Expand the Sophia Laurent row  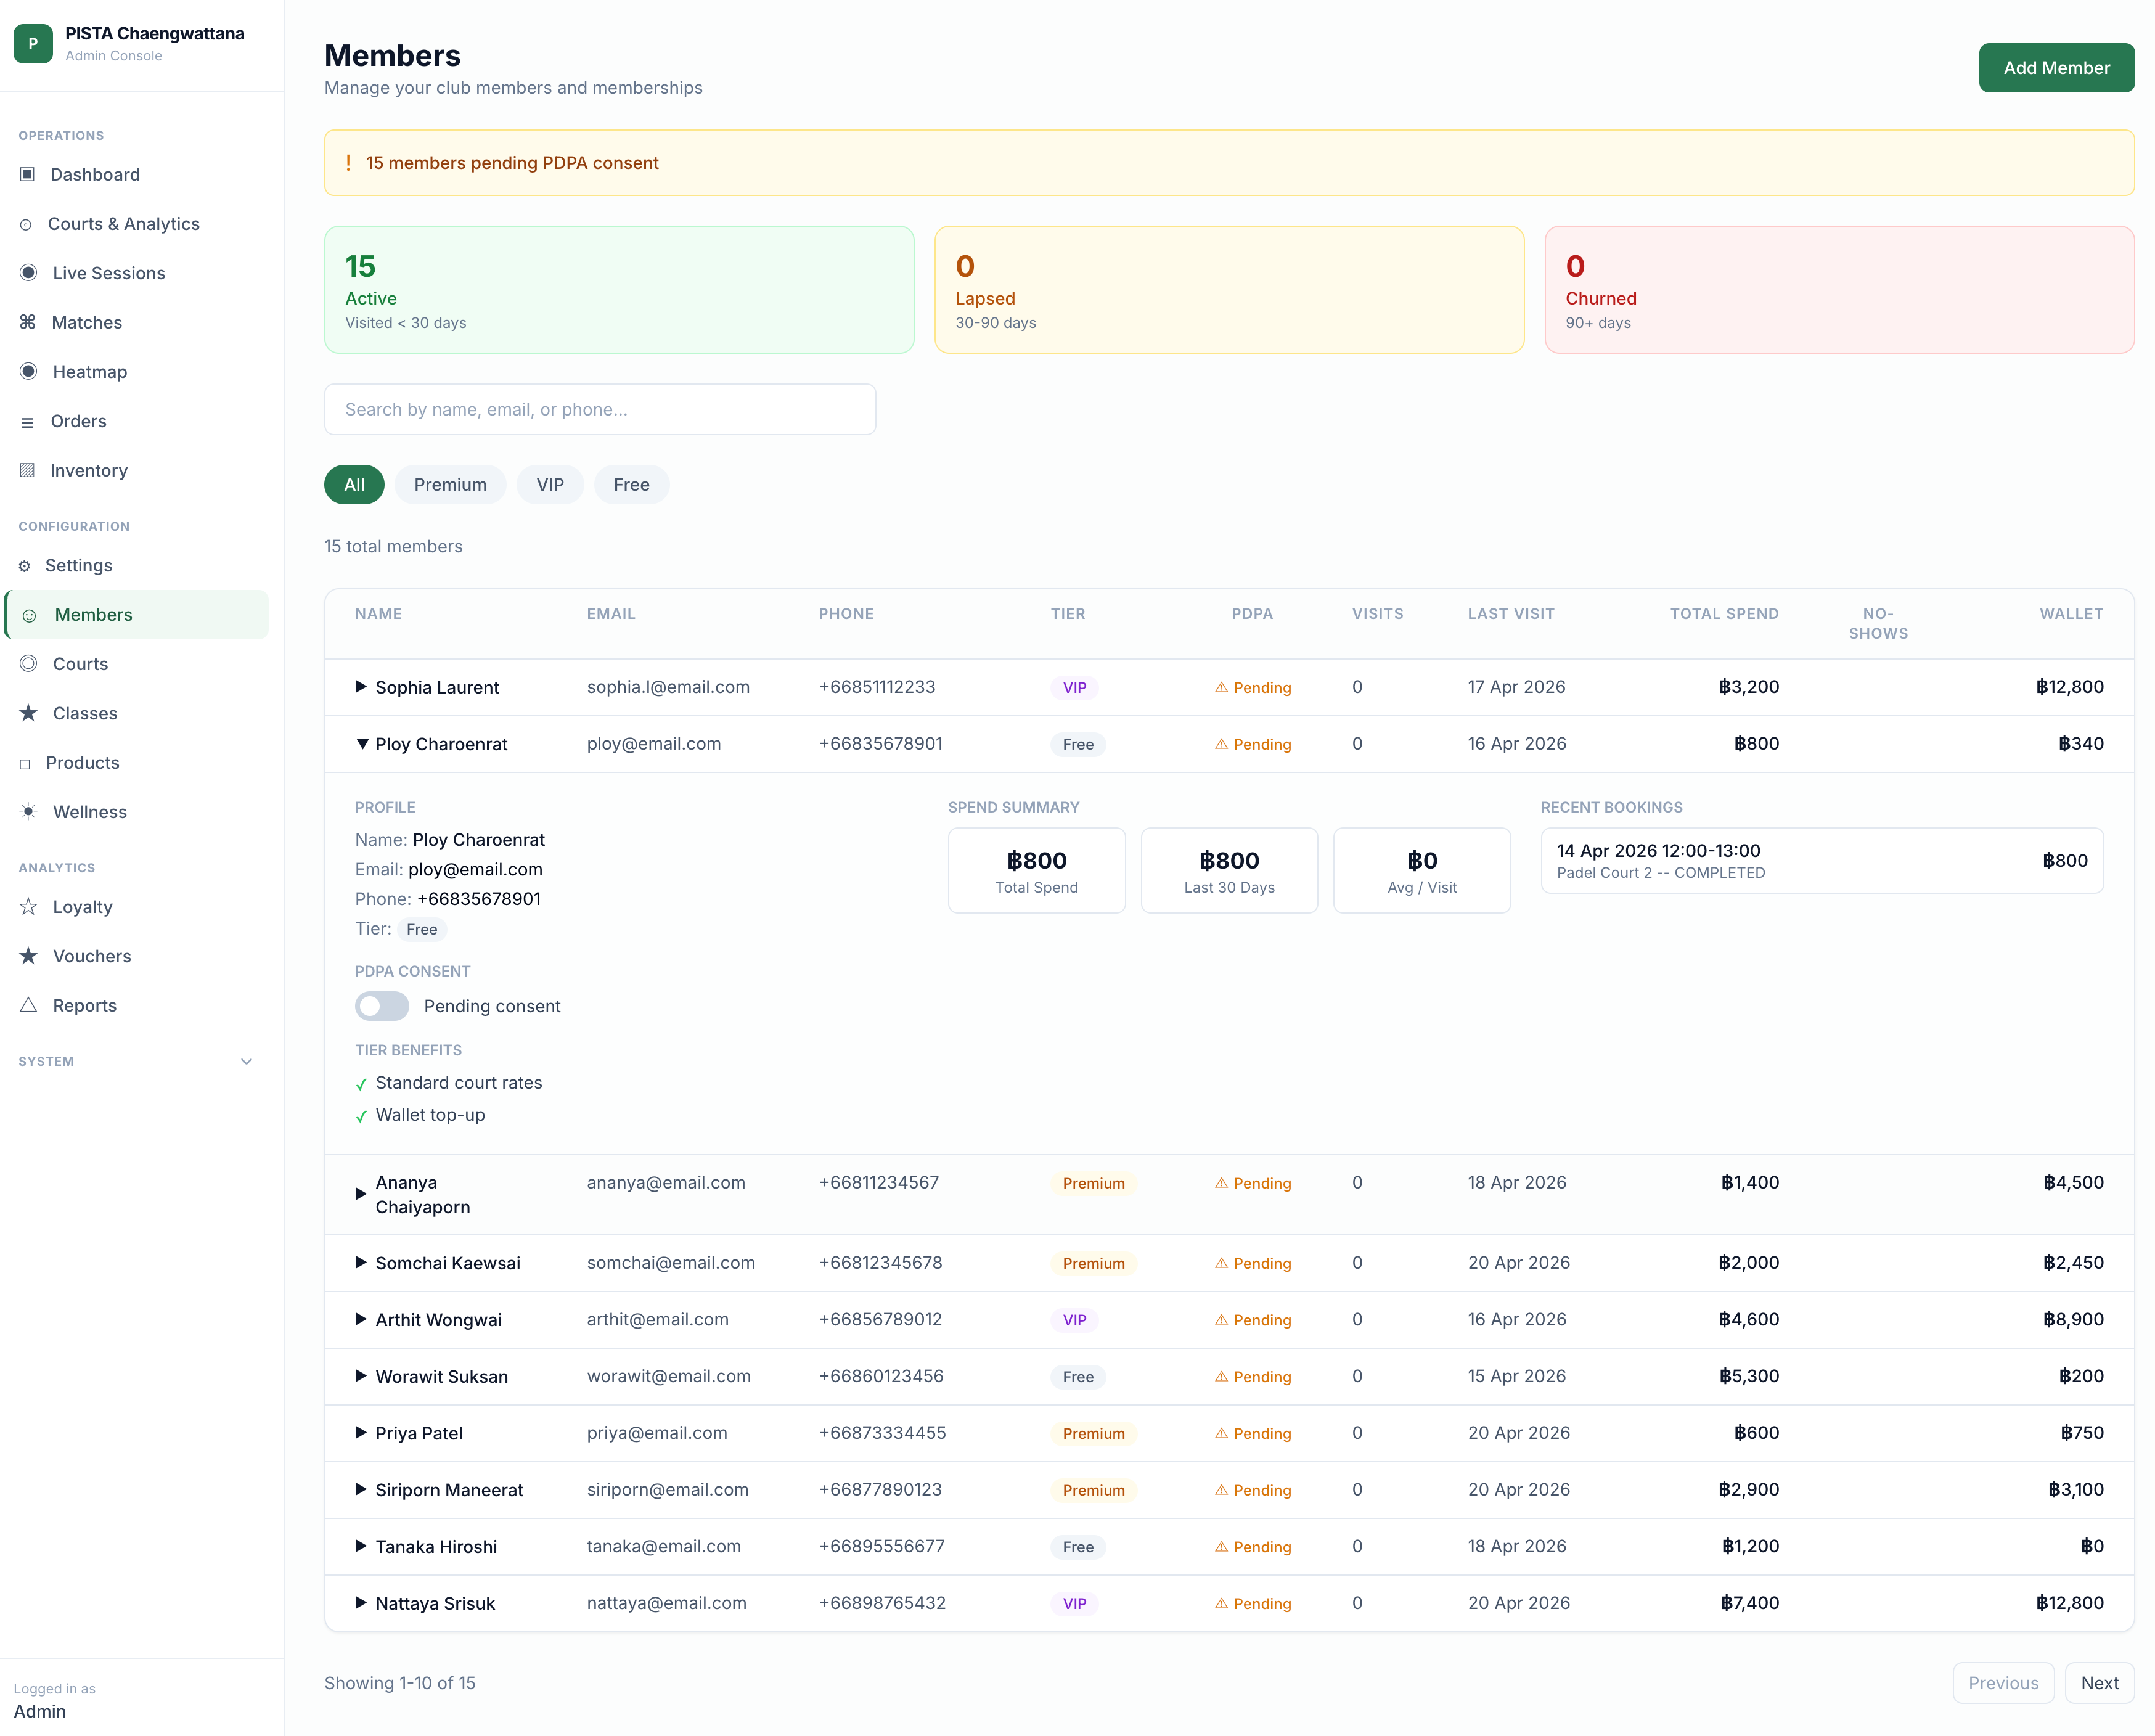(361, 687)
